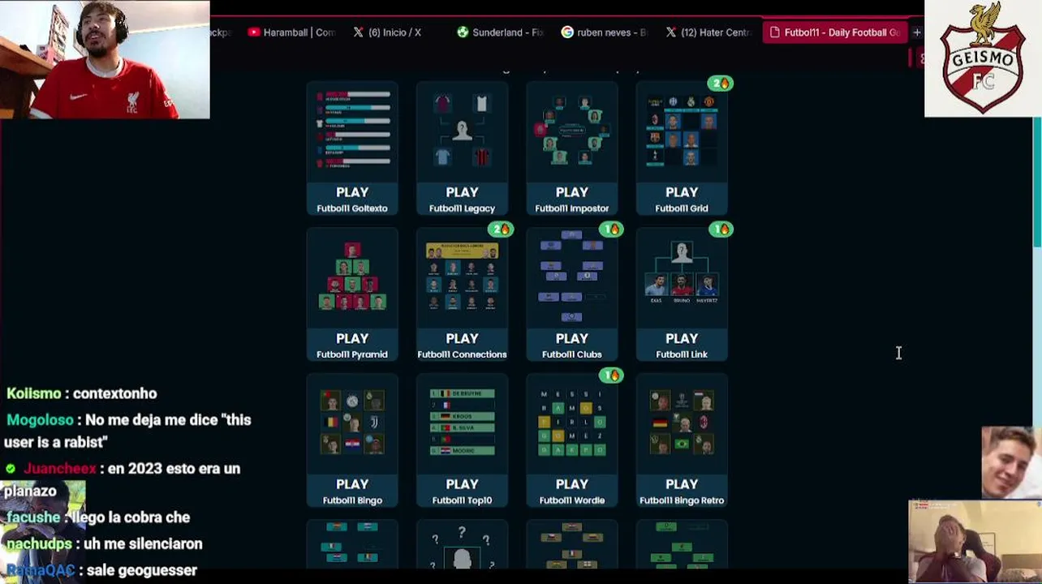This screenshot has height=584, width=1042.
Task: Switch to the ruben neves Google tab
Action: [604, 32]
